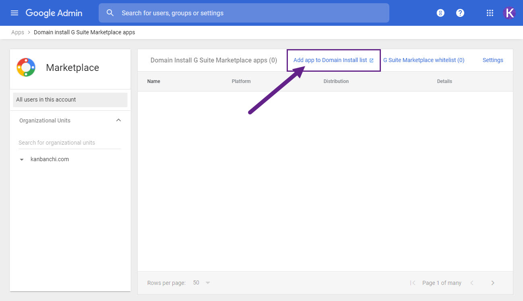Open the Rows per page dropdown
The width and height of the screenshot is (523, 301).
[x=201, y=283]
